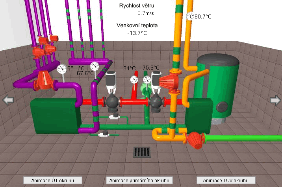Start Animace primárního okruhu
The width and height of the screenshot is (282, 187).
(139, 180)
